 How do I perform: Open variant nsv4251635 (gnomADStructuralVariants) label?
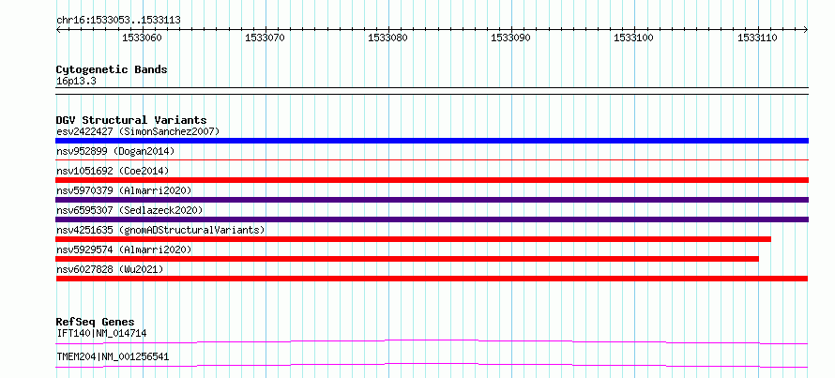160,230
